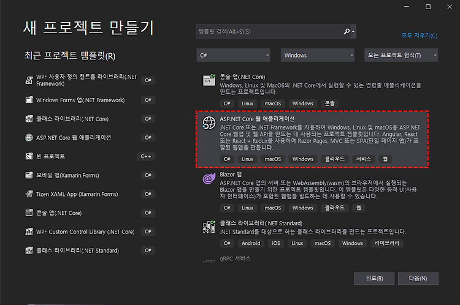Minimize the new project dialog window

[407, 7]
